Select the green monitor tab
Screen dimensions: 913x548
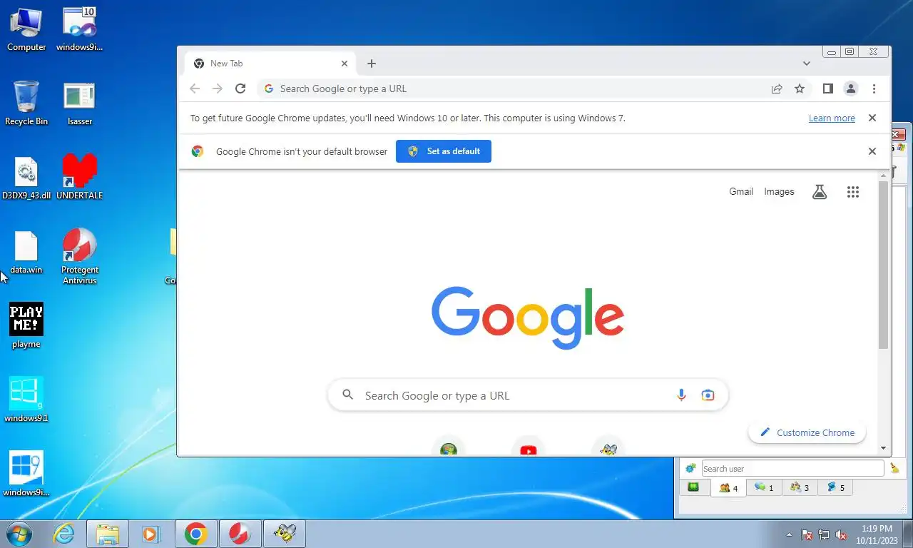[693, 487]
